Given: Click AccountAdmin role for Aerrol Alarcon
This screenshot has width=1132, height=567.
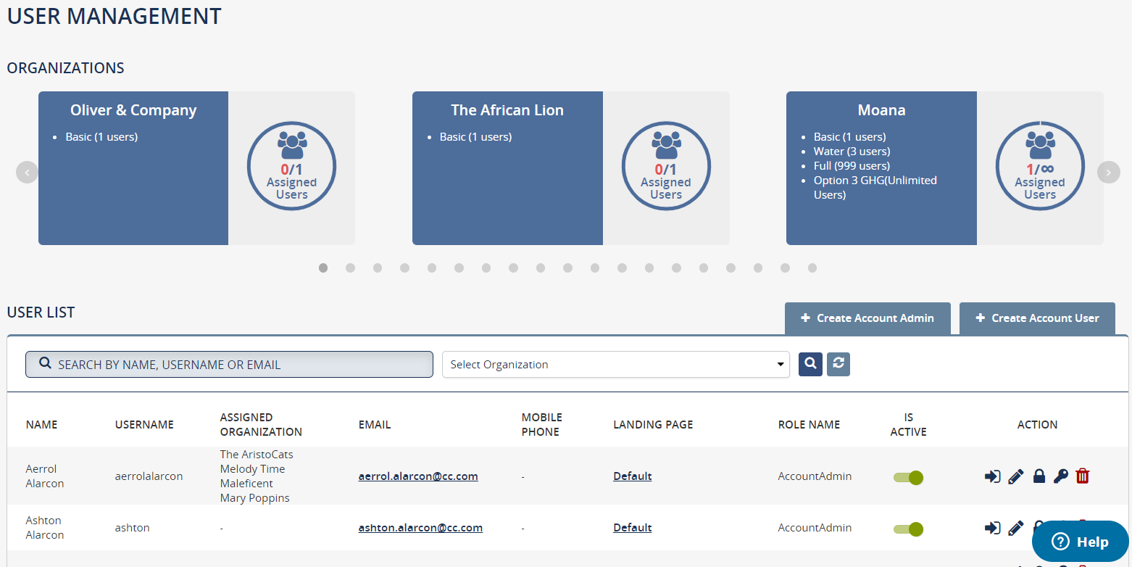Looking at the screenshot, I should pos(815,476).
